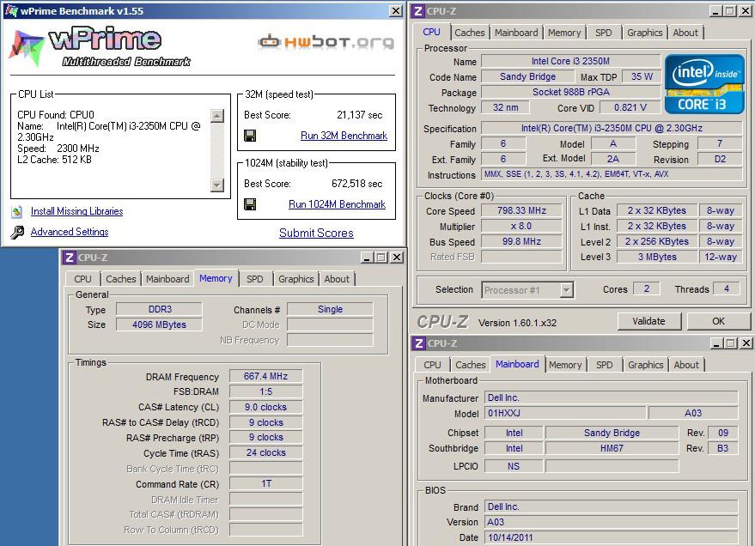Click the save icon beside Run 32M Benchmark
Screen dimensions: 755x546
pyautogui.click(x=250, y=136)
